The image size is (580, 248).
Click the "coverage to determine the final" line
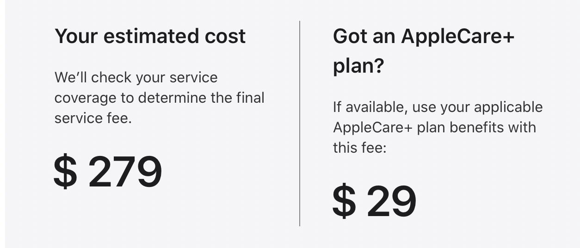[160, 98]
